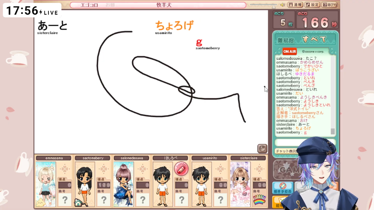Click chat line 'saotomeberry : ようしきといれ'
The image size is (374, 210).
[x=303, y=105]
